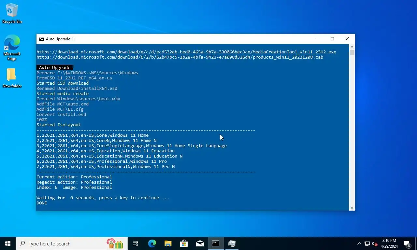Open Task View from the taskbar
This screenshot has width=417, height=250.
[136, 243]
